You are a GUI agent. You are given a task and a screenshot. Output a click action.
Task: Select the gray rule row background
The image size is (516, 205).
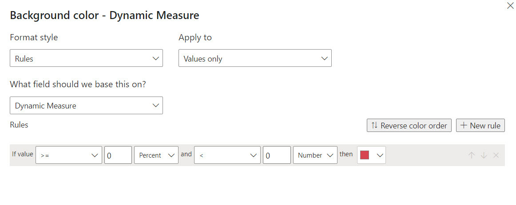(426, 155)
